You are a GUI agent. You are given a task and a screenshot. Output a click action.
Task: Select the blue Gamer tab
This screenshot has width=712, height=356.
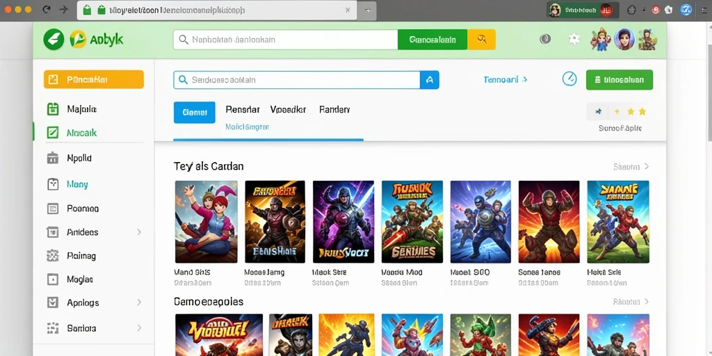tap(195, 112)
